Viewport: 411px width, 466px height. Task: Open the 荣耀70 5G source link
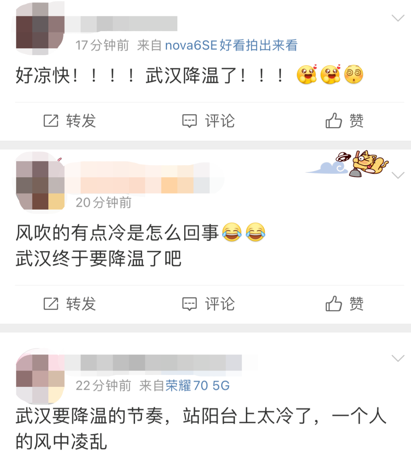pyautogui.click(x=198, y=386)
